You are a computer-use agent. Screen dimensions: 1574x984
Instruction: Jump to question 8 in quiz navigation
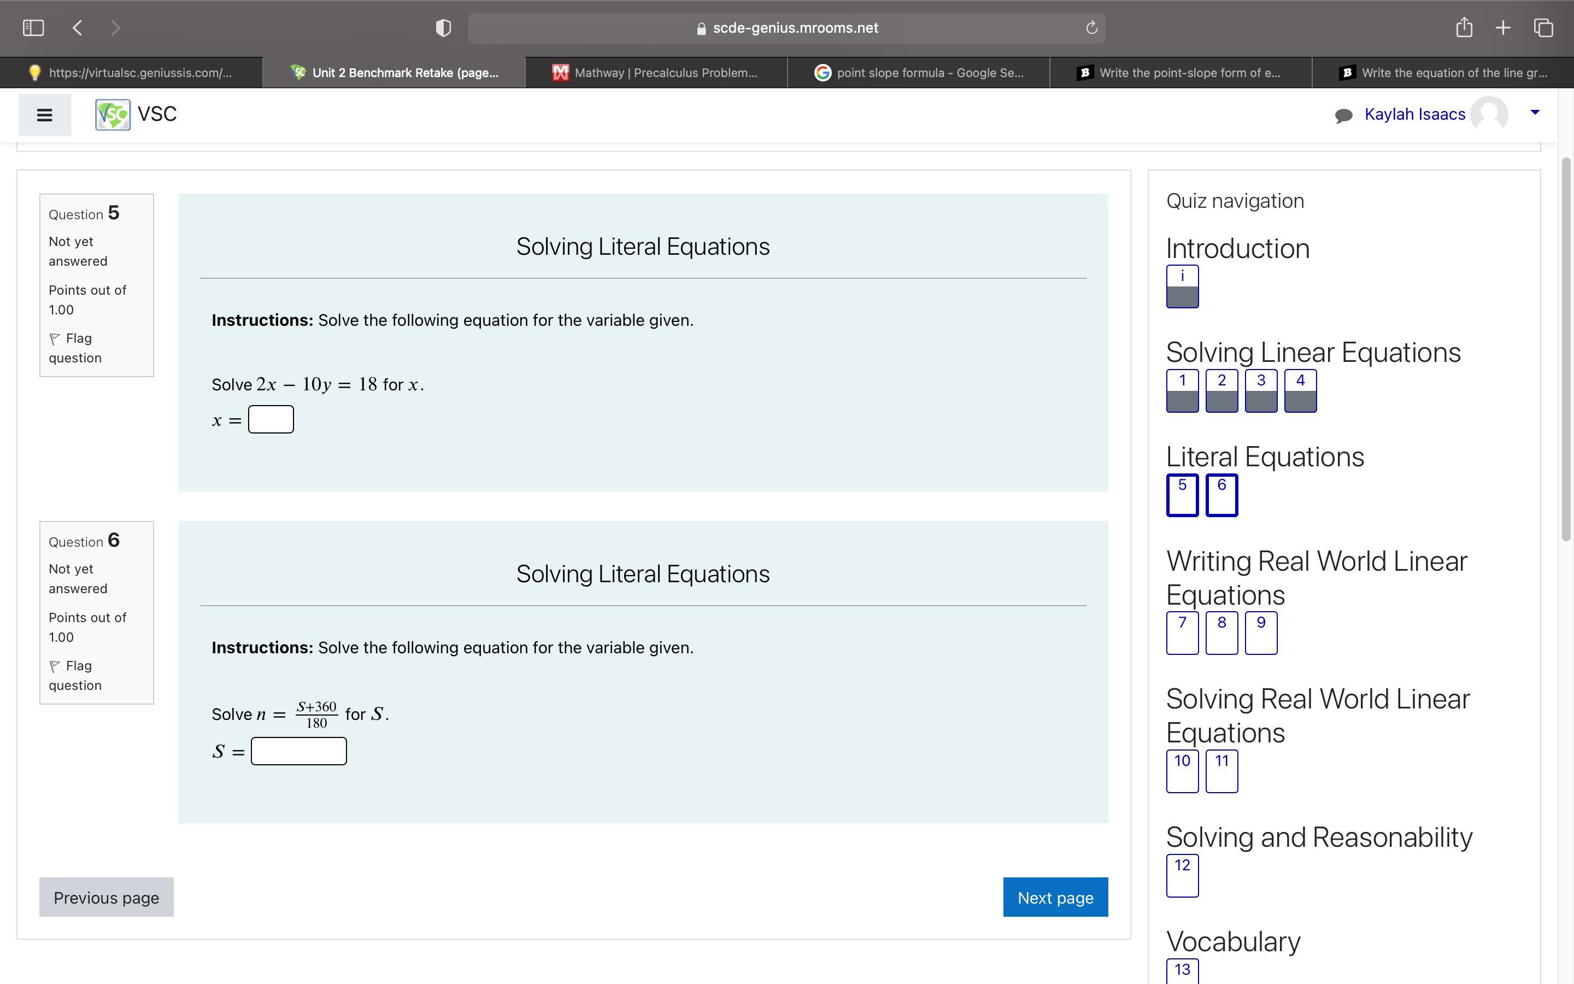(1221, 632)
